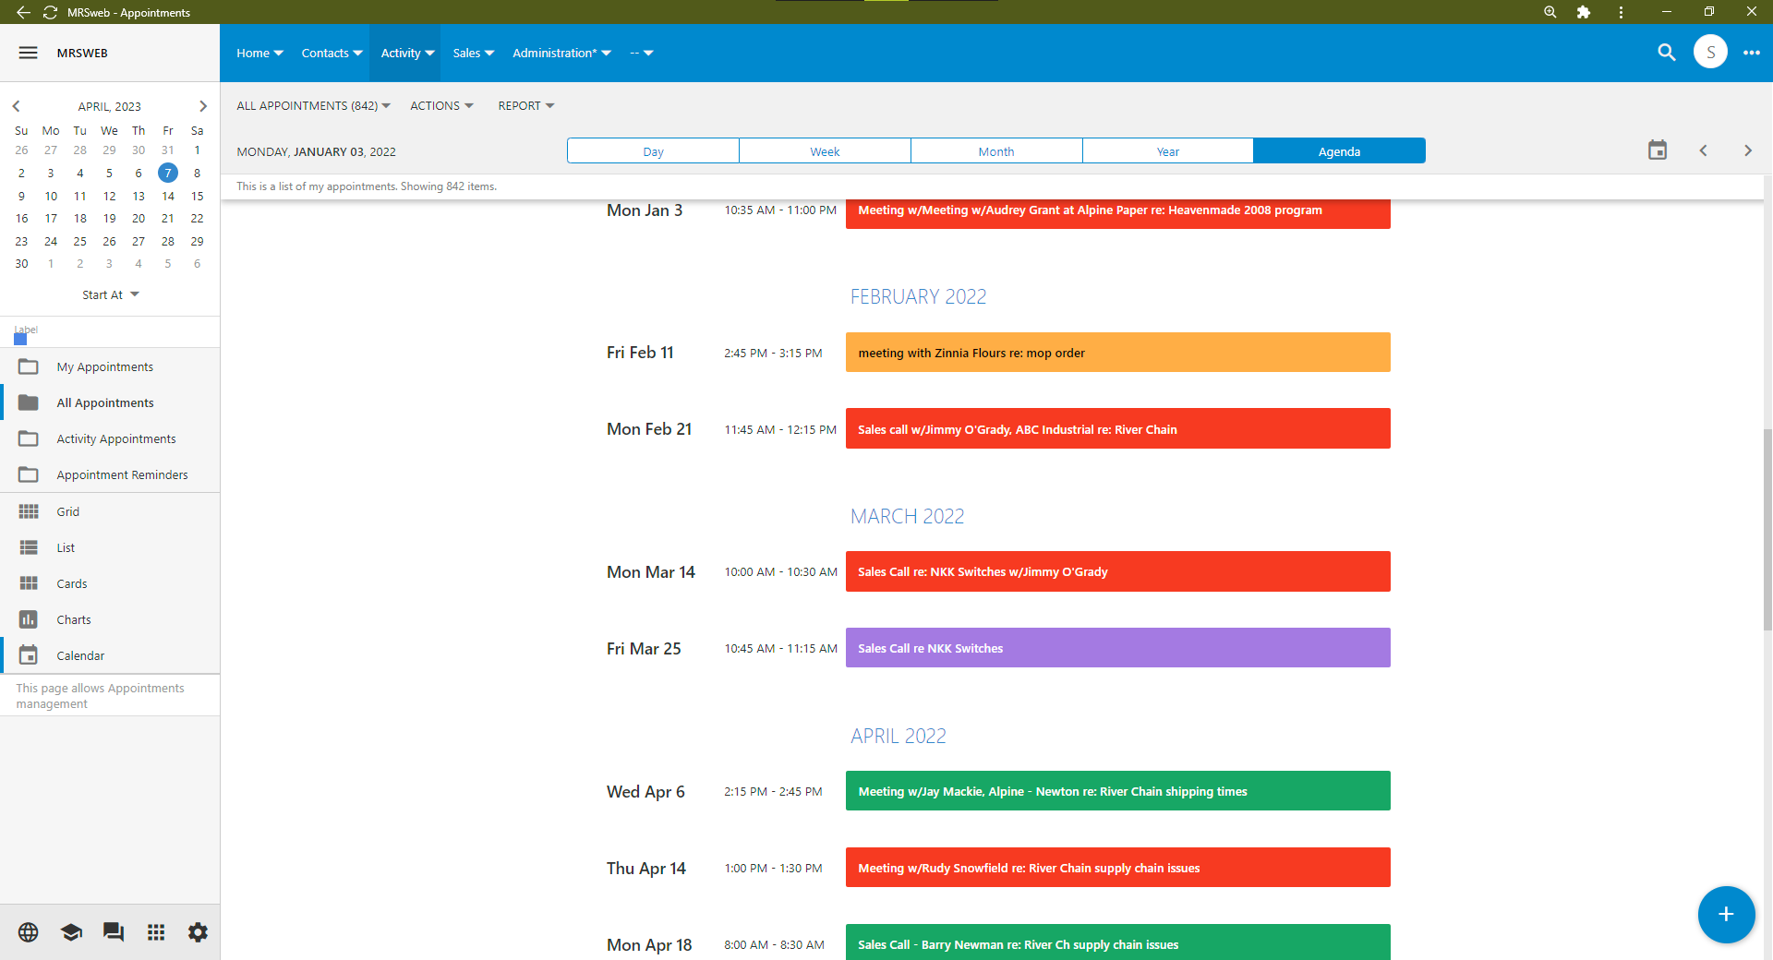This screenshot has height=960, width=1773.
Task: Select the Cards view icon
Action: 29,583
